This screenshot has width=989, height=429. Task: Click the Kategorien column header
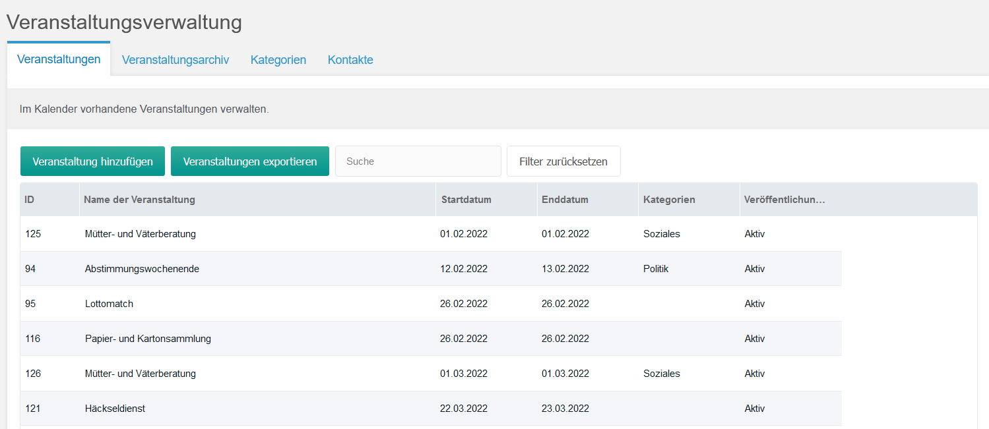[669, 199]
